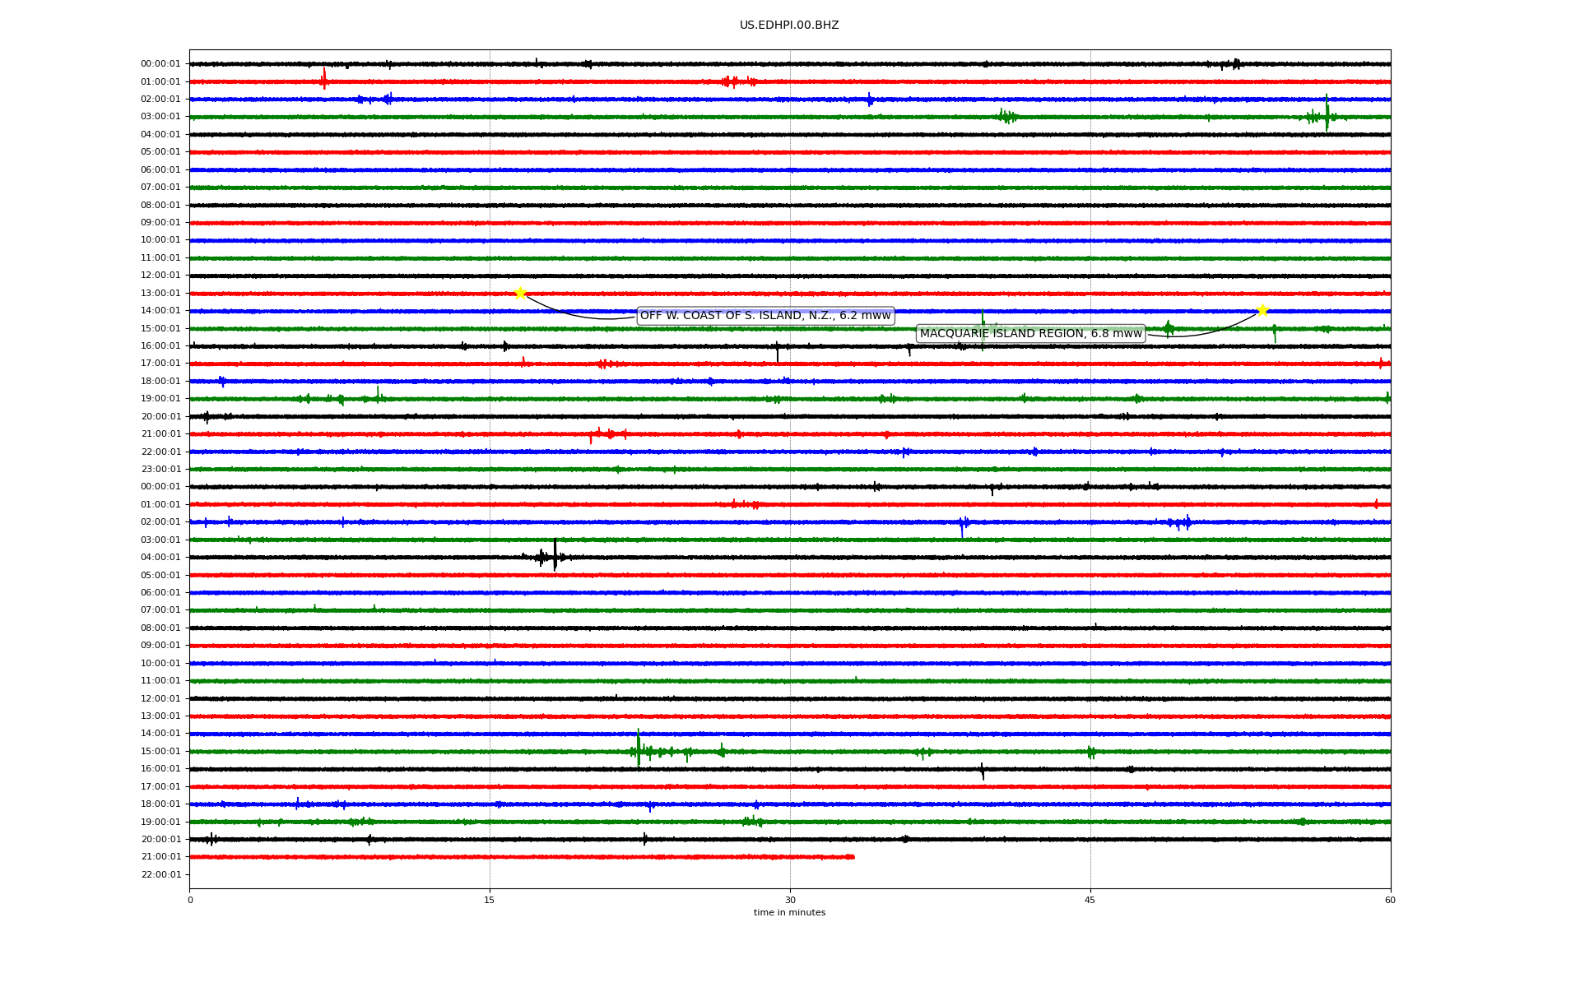
Task: Click the 22:00:01 label of the empty last row
Action: [160, 875]
